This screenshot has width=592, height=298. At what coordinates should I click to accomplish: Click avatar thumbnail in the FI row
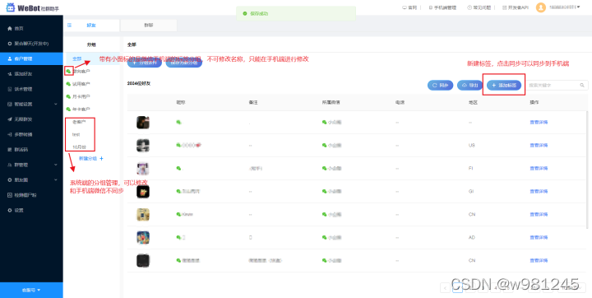(143, 168)
